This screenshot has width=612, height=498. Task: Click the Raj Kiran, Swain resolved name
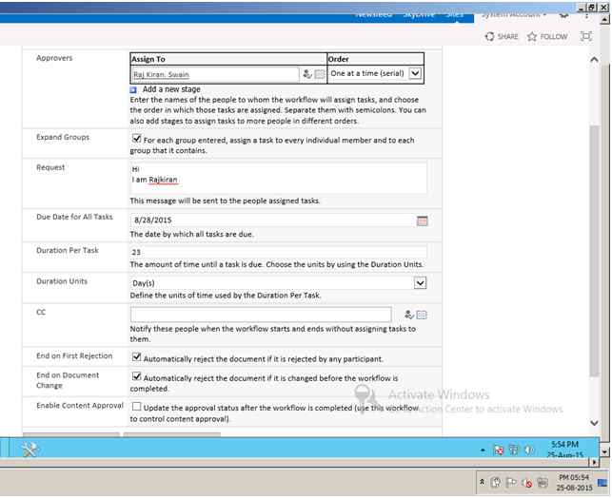pyautogui.click(x=161, y=74)
